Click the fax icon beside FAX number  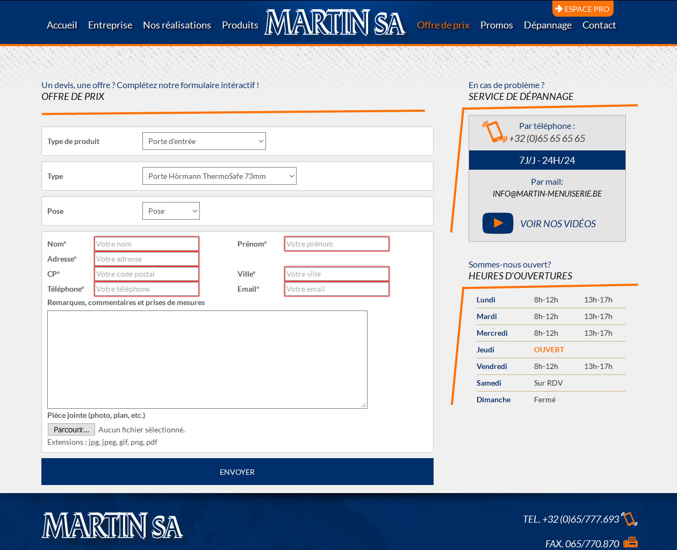[x=630, y=543]
